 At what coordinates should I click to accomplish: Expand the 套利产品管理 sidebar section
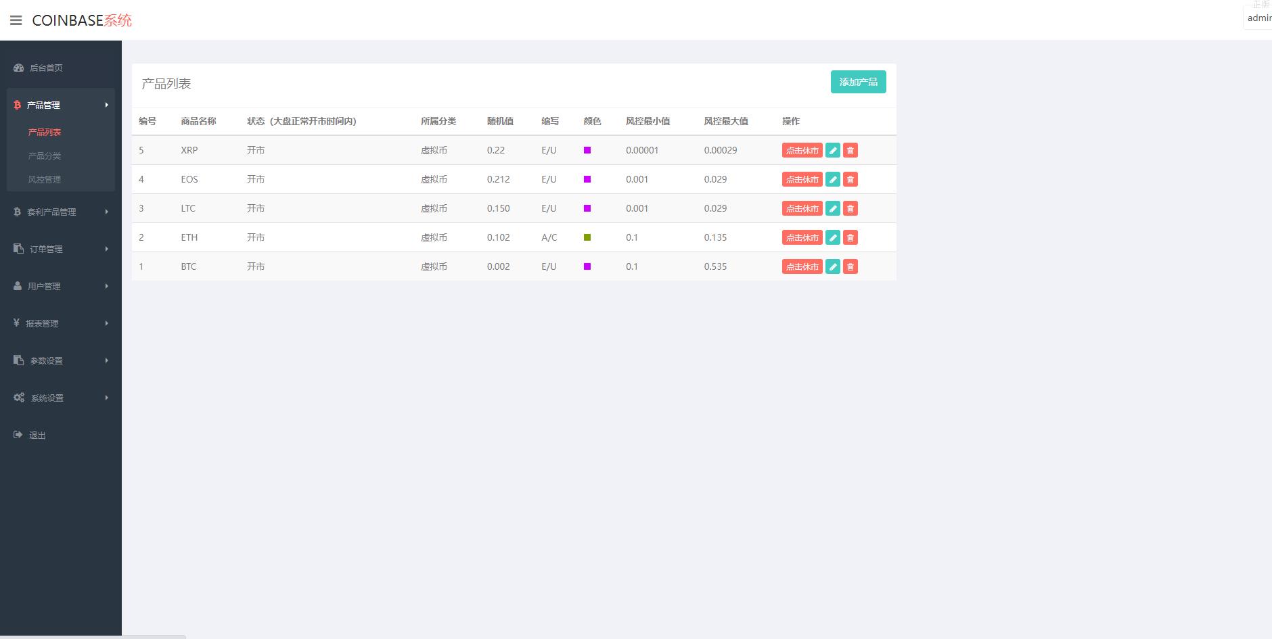[51, 212]
